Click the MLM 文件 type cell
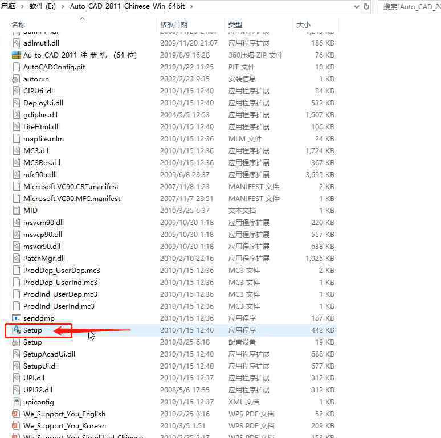The height and width of the screenshot is (438, 441). 245,139
